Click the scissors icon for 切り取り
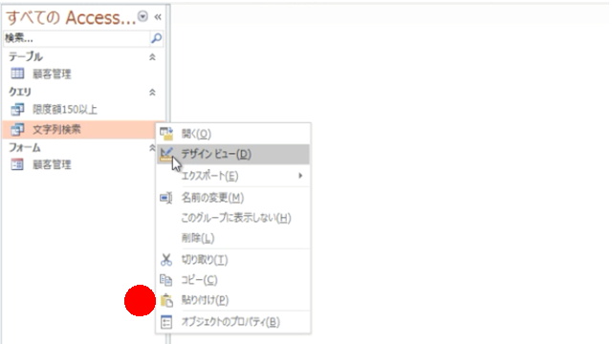The width and height of the screenshot is (612, 344). click(166, 260)
